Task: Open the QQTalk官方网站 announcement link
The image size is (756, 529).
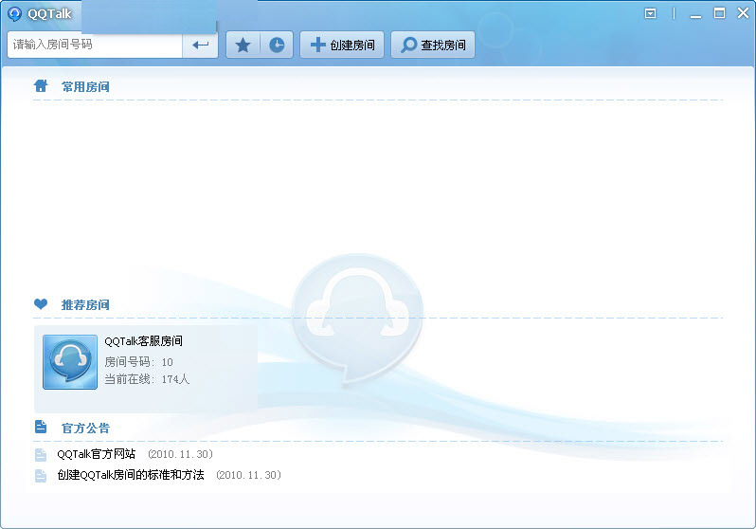Action: click(x=96, y=454)
